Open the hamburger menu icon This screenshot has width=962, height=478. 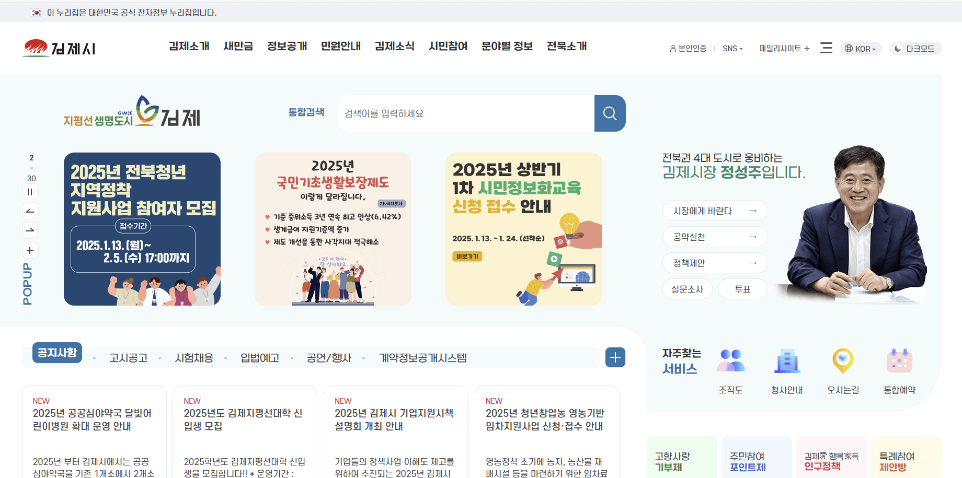(x=826, y=48)
